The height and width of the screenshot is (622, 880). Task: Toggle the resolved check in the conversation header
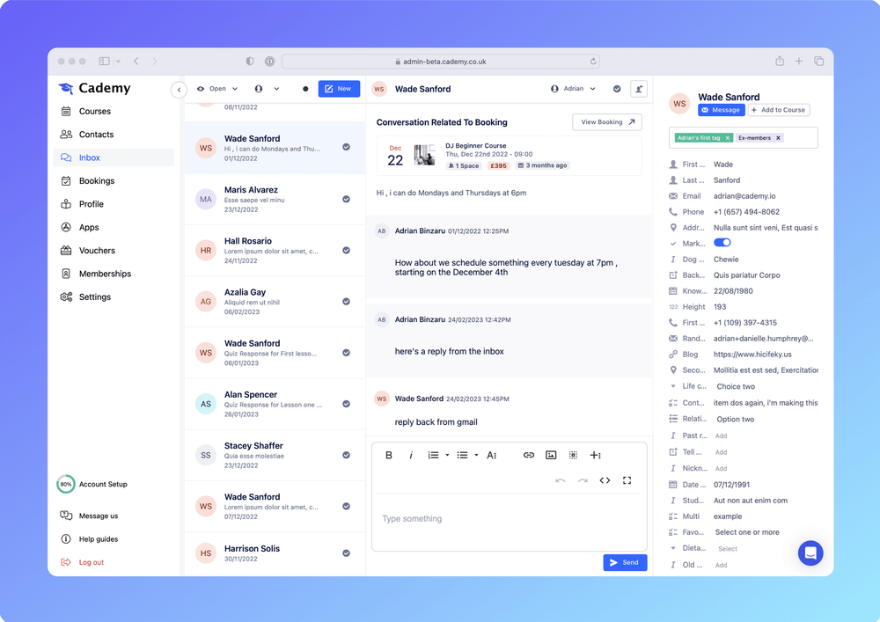[617, 89]
